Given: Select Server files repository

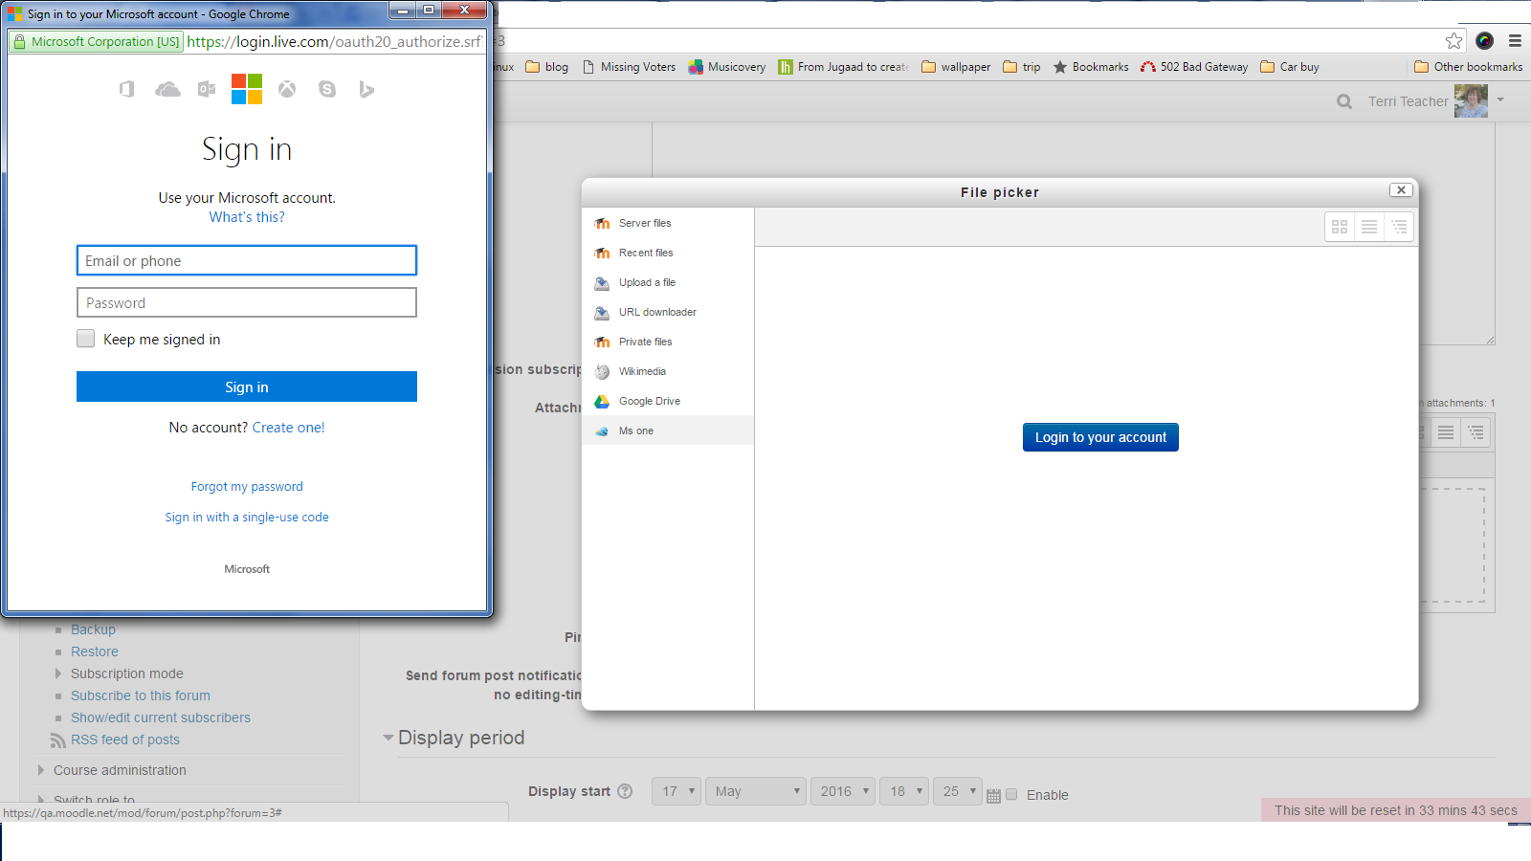Looking at the screenshot, I should pyautogui.click(x=668, y=224).
